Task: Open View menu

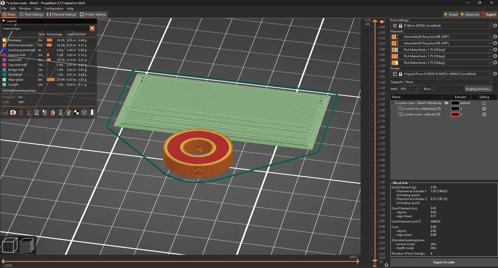Action: [37, 8]
